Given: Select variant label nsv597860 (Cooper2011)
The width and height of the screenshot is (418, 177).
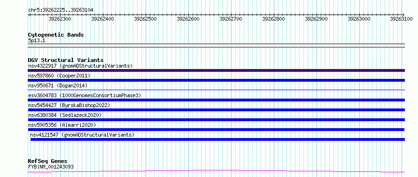Looking at the screenshot, I should coord(59,76).
